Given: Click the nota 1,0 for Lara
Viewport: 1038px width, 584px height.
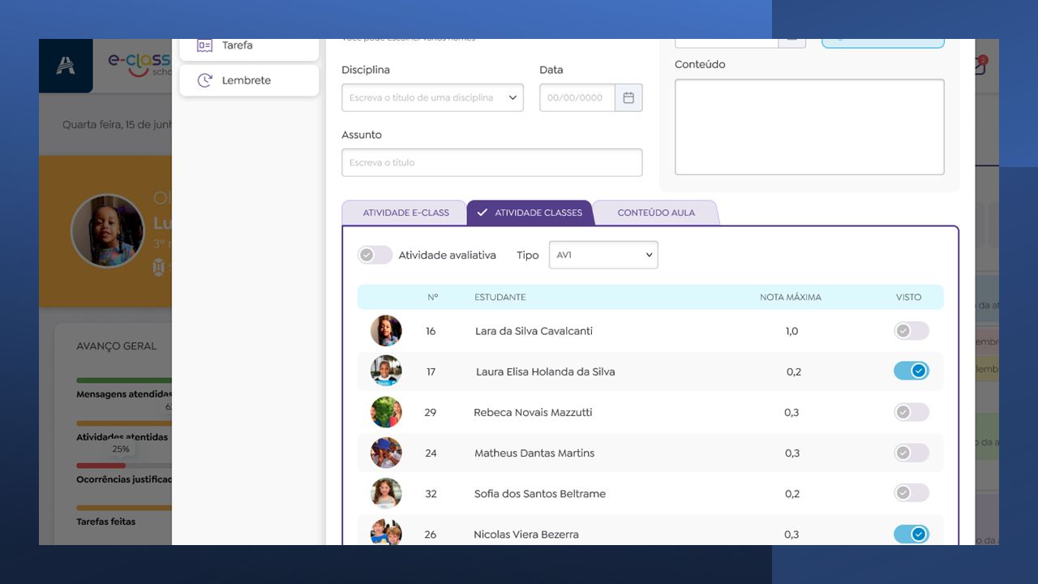Looking at the screenshot, I should point(791,331).
